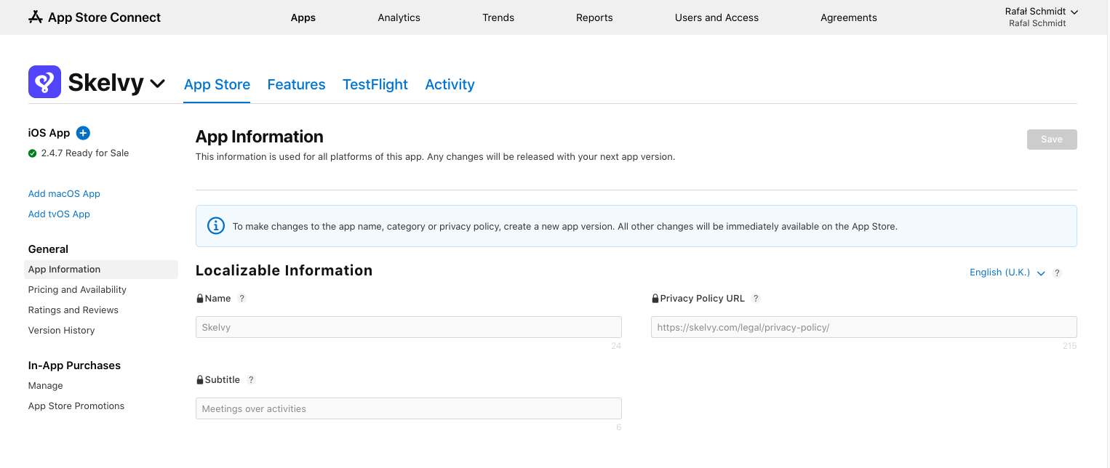Click the Add macOS App link

click(64, 194)
